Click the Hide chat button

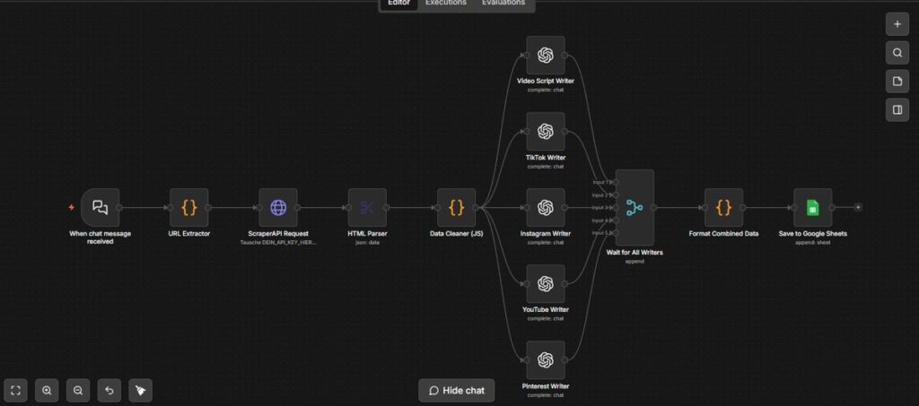tap(457, 390)
